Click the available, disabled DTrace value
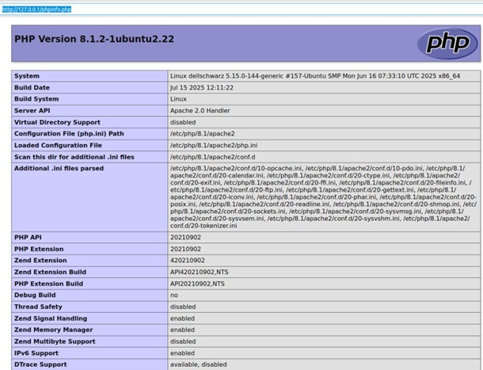 pos(199,364)
